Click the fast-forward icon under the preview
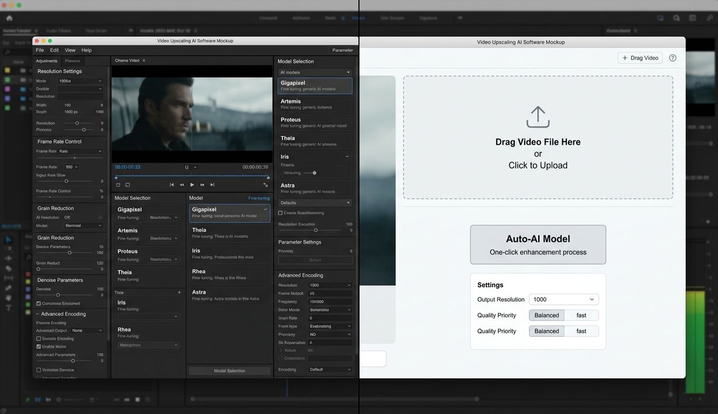This screenshot has width=718, height=414. (x=202, y=185)
